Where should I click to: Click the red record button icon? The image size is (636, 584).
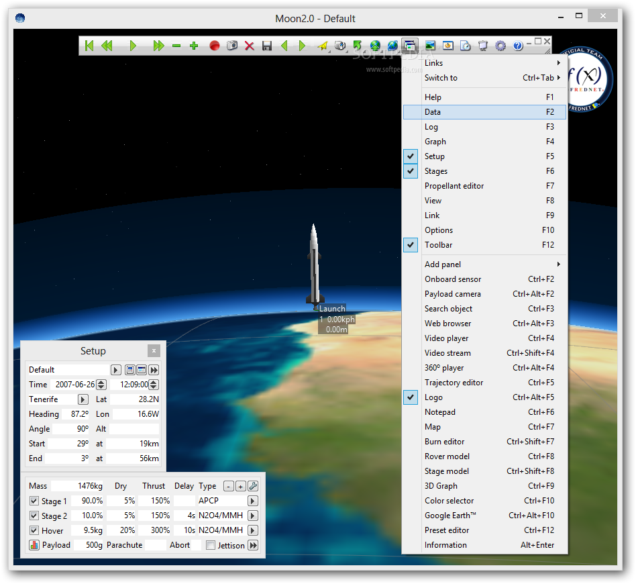[215, 46]
